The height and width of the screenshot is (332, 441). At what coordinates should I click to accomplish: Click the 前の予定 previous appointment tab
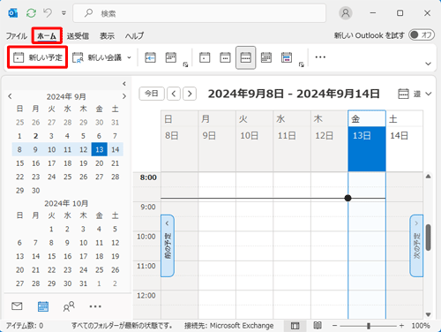pos(168,245)
